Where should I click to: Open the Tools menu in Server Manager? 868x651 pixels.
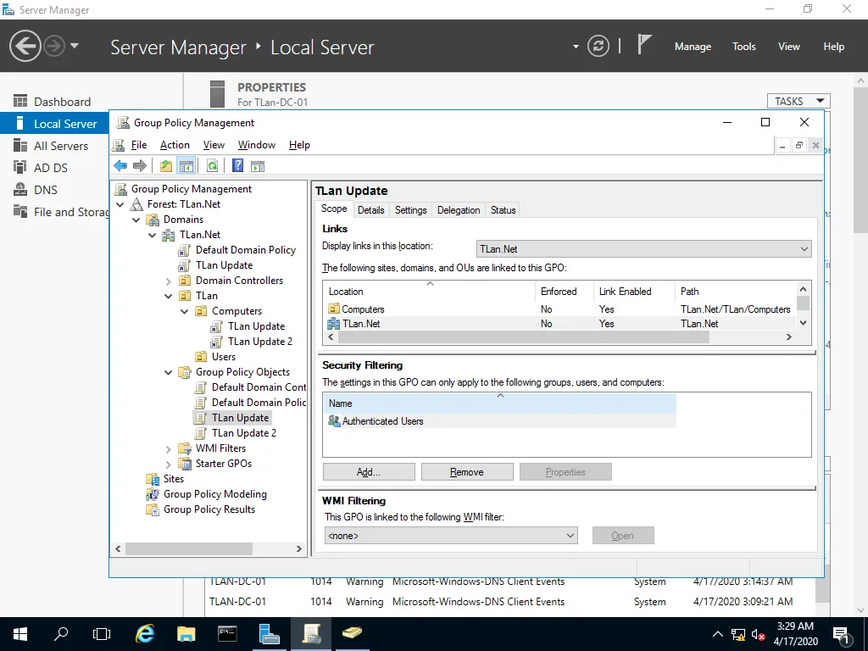[x=743, y=47]
